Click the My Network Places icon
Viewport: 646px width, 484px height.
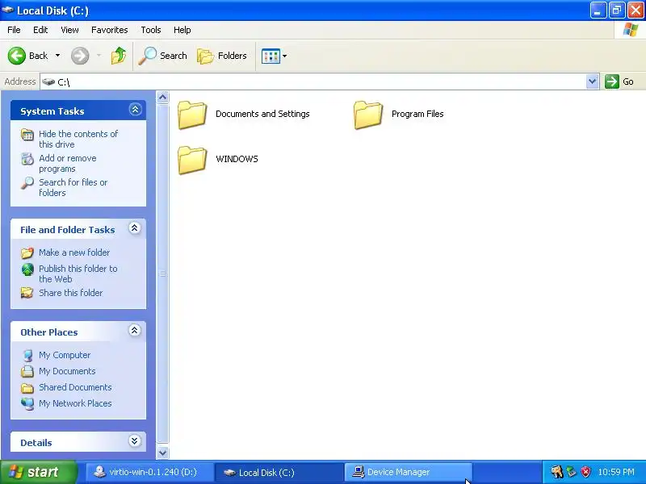(x=27, y=404)
